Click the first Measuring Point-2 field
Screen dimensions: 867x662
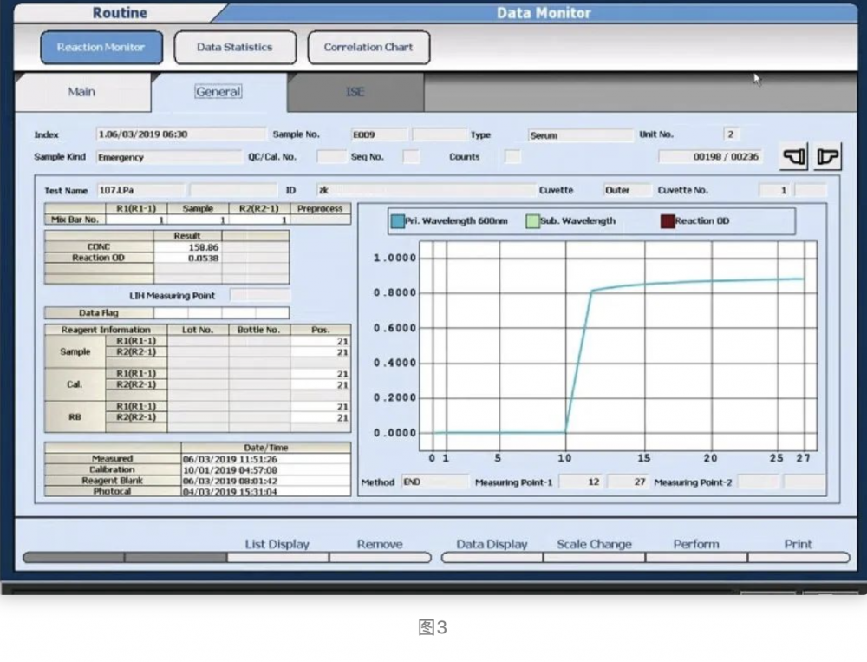tap(758, 482)
